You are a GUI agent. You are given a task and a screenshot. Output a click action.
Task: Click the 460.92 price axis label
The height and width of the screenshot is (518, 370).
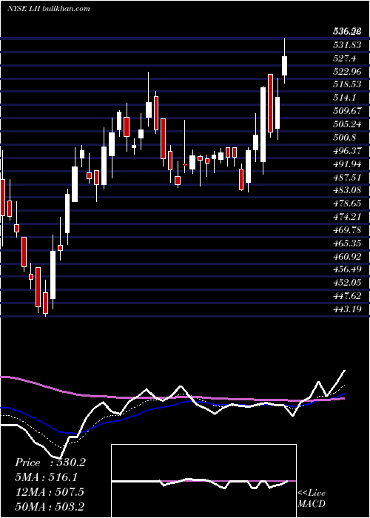point(347,256)
